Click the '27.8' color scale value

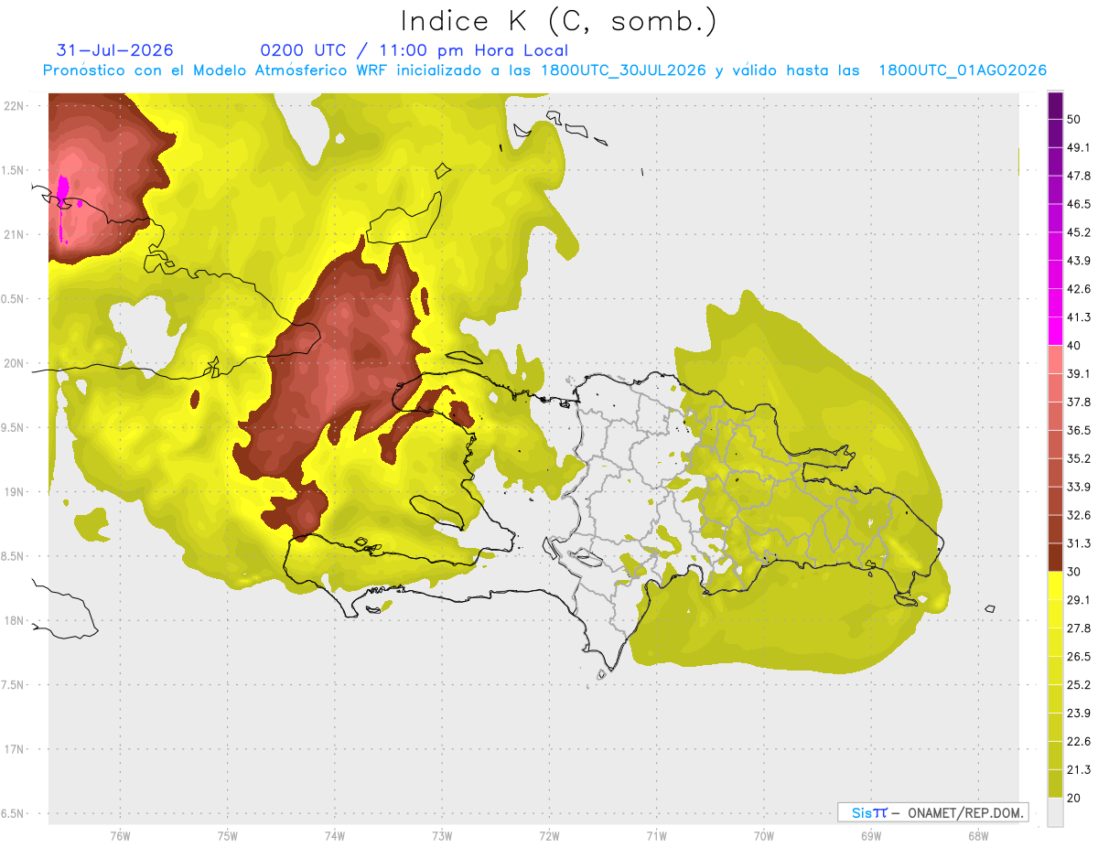(x=1079, y=628)
